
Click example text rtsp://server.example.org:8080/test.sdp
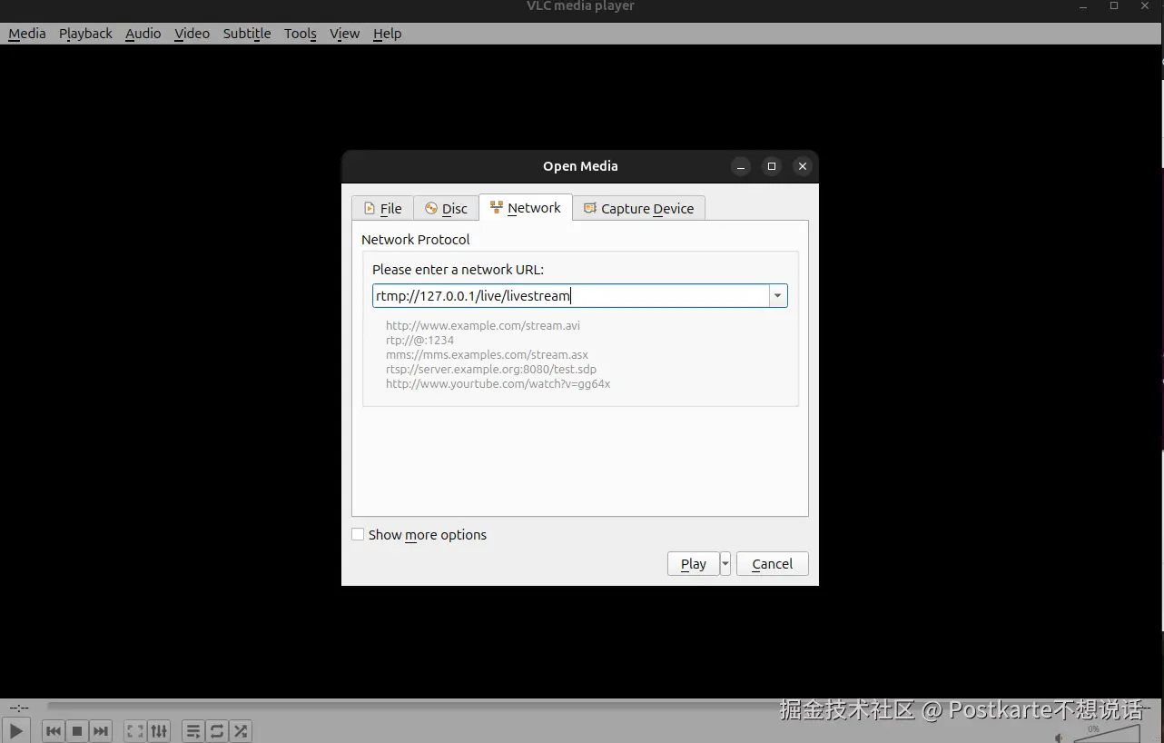click(x=491, y=370)
